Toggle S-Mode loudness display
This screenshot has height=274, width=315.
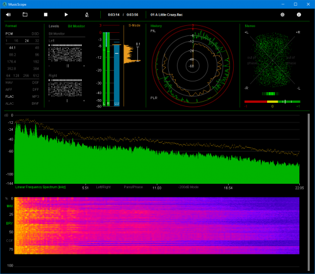[x=134, y=25]
